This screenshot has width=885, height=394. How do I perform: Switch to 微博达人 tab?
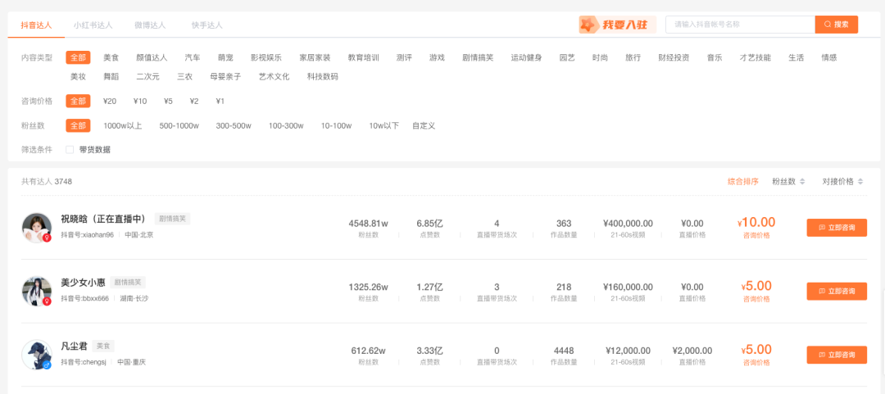click(x=150, y=25)
